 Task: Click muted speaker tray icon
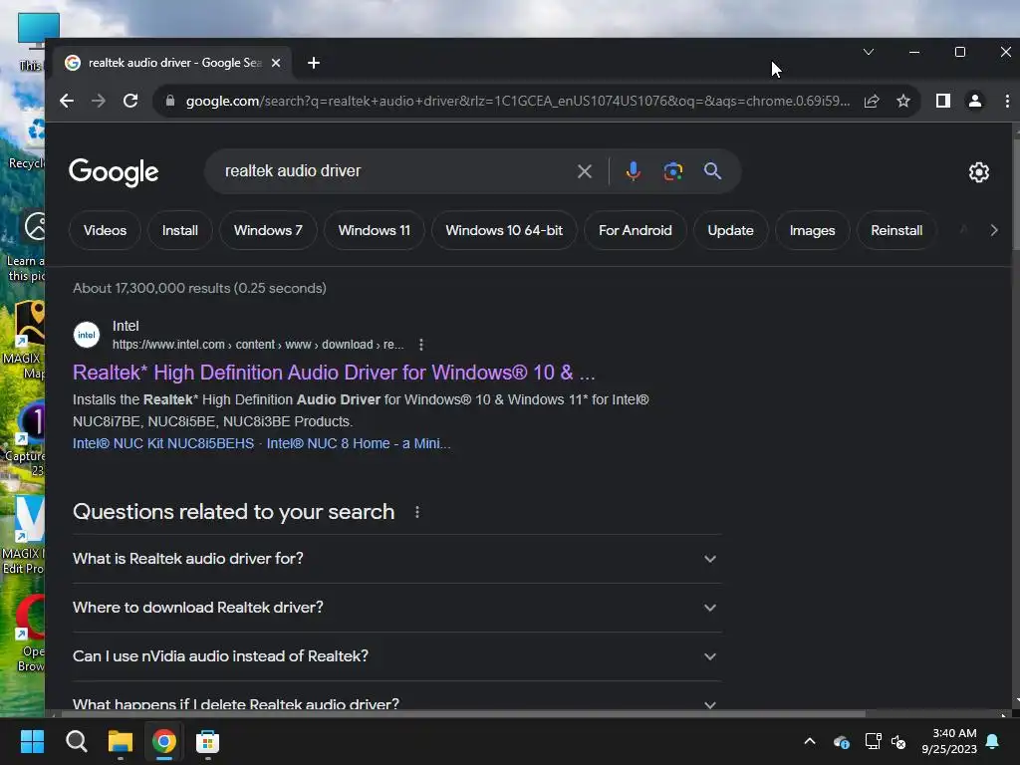coord(898,741)
